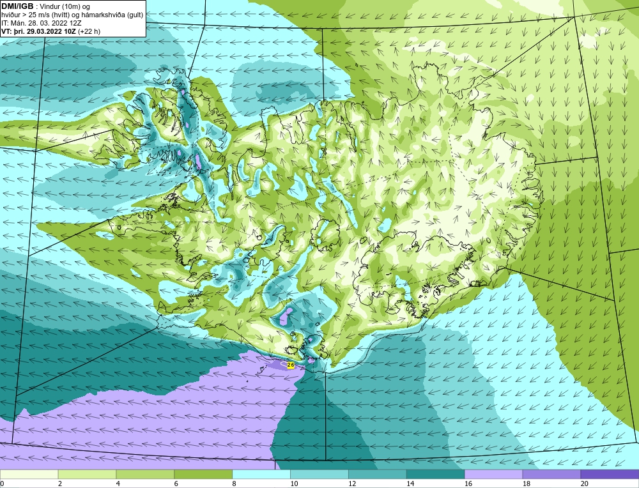Click the yellow '26' max gust marker
This screenshot has height=488, width=639.
291,365
